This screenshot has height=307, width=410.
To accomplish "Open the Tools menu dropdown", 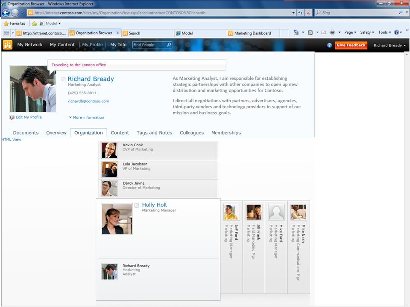I will [385, 32].
